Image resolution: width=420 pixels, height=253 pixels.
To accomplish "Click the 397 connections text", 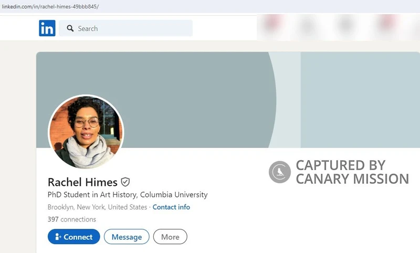I will point(72,219).
